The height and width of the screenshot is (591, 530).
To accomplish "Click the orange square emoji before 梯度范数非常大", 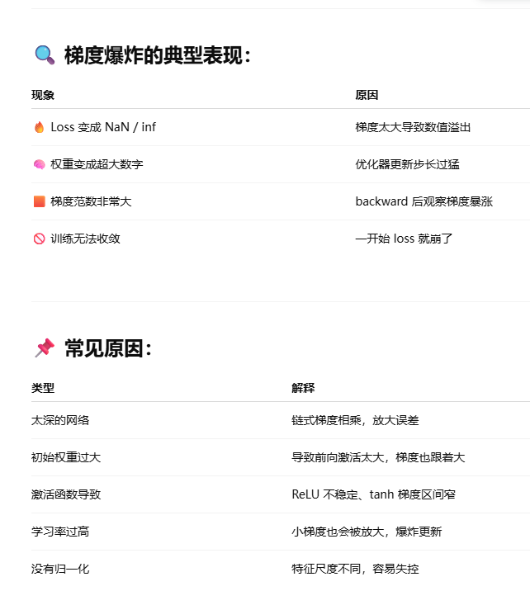I will 39,201.
